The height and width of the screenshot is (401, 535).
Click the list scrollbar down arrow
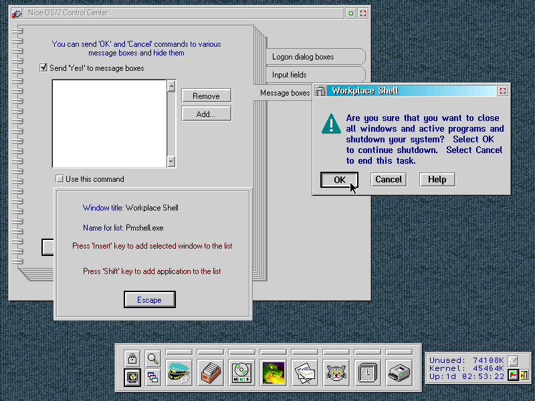click(x=171, y=161)
